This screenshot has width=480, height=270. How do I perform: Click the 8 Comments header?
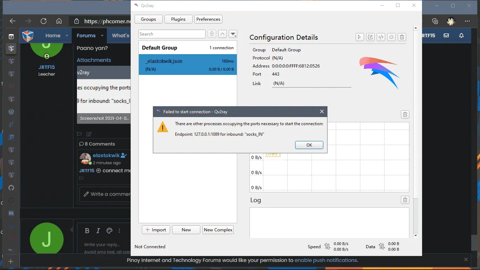97,144
